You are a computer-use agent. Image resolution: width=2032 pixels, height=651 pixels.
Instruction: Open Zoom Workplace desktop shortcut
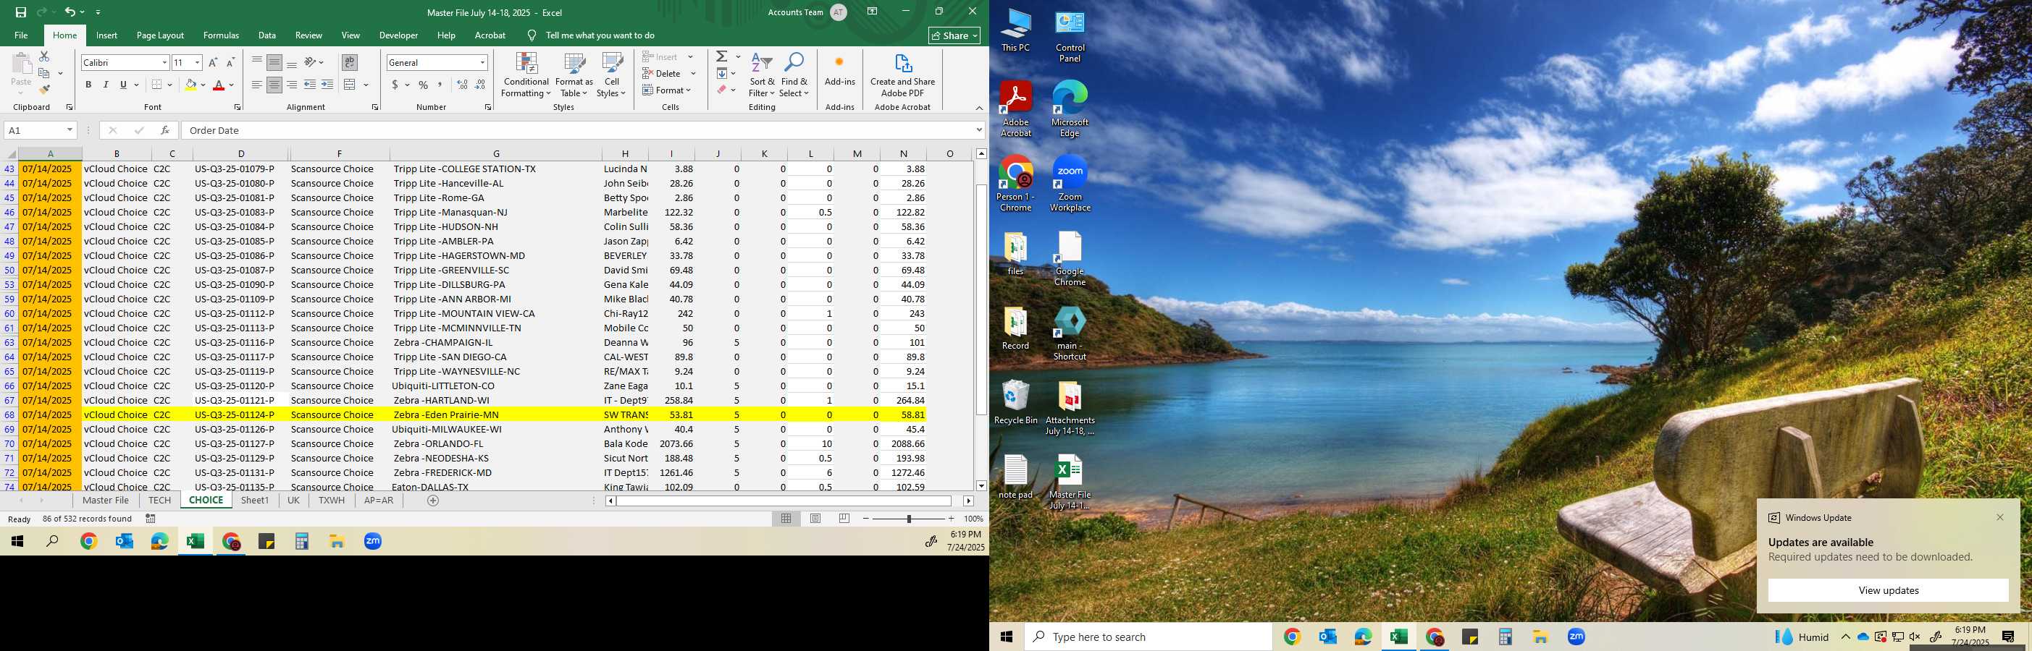[1070, 184]
